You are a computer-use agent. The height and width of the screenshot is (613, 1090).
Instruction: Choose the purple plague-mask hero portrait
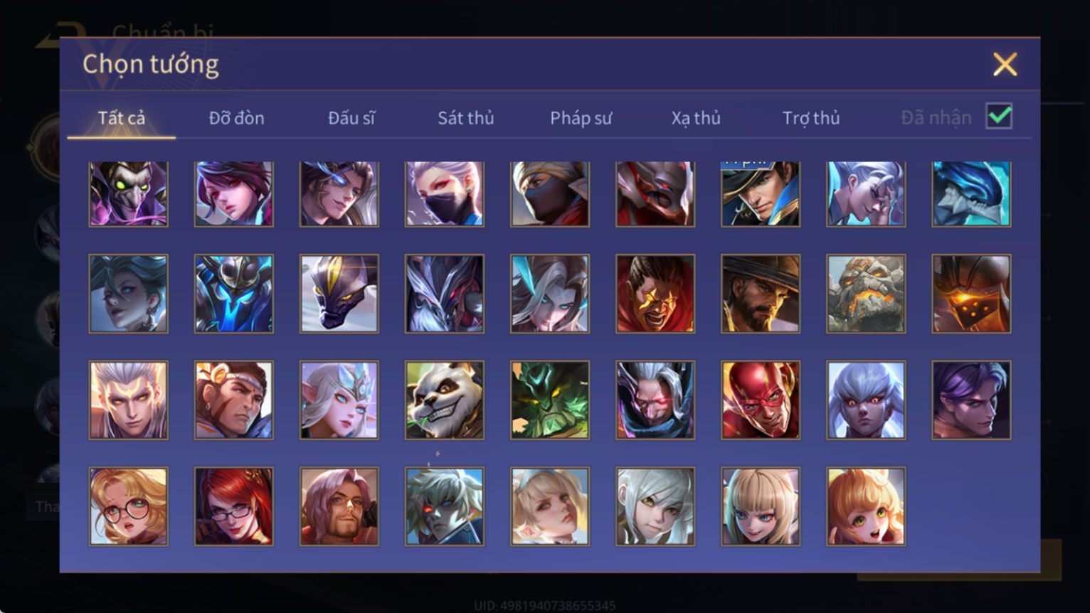click(129, 194)
